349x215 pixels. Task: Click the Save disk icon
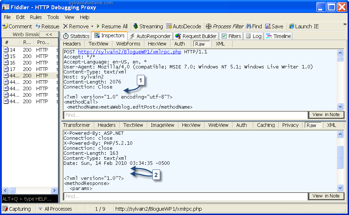268,26
